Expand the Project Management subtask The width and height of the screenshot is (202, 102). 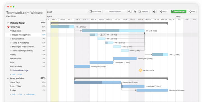[11, 35]
